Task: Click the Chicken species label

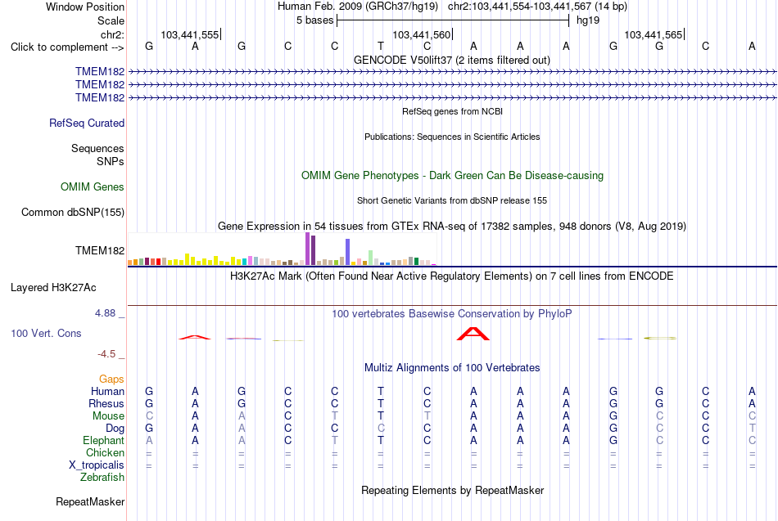Action: point(105,452)
